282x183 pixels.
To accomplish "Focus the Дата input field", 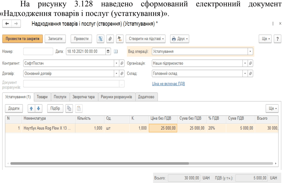I will coord(86,52).
